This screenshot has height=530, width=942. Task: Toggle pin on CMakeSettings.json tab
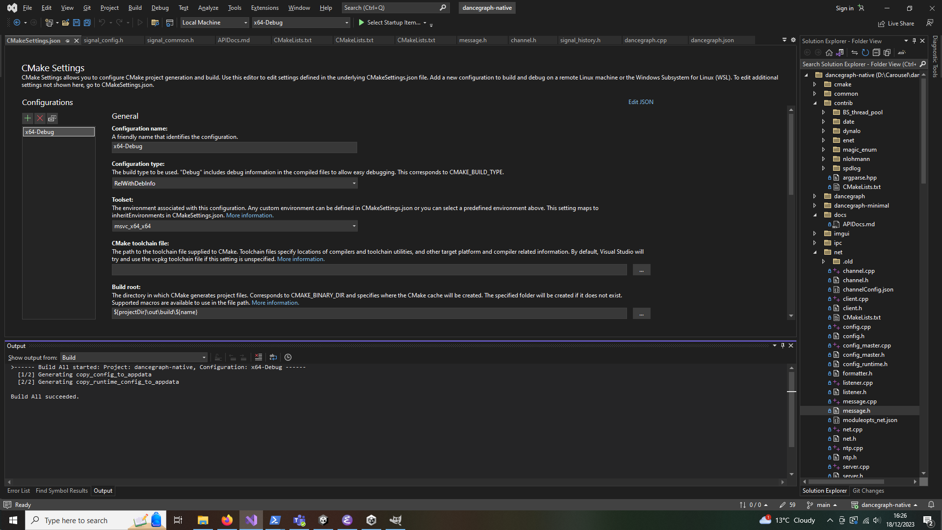pos(68,41)
